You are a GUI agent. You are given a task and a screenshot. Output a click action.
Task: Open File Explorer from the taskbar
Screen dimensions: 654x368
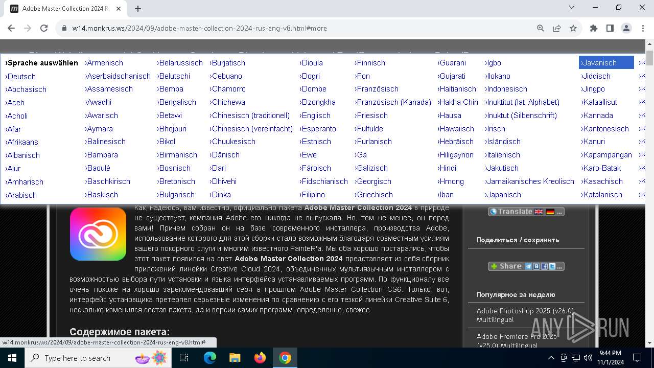pyautogui.click(x=235, y=358)
